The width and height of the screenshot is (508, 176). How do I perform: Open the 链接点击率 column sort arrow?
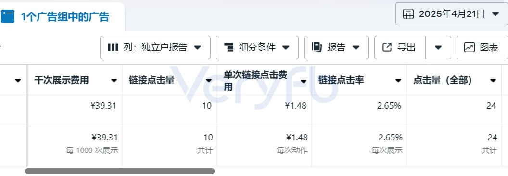coord(398,81)
